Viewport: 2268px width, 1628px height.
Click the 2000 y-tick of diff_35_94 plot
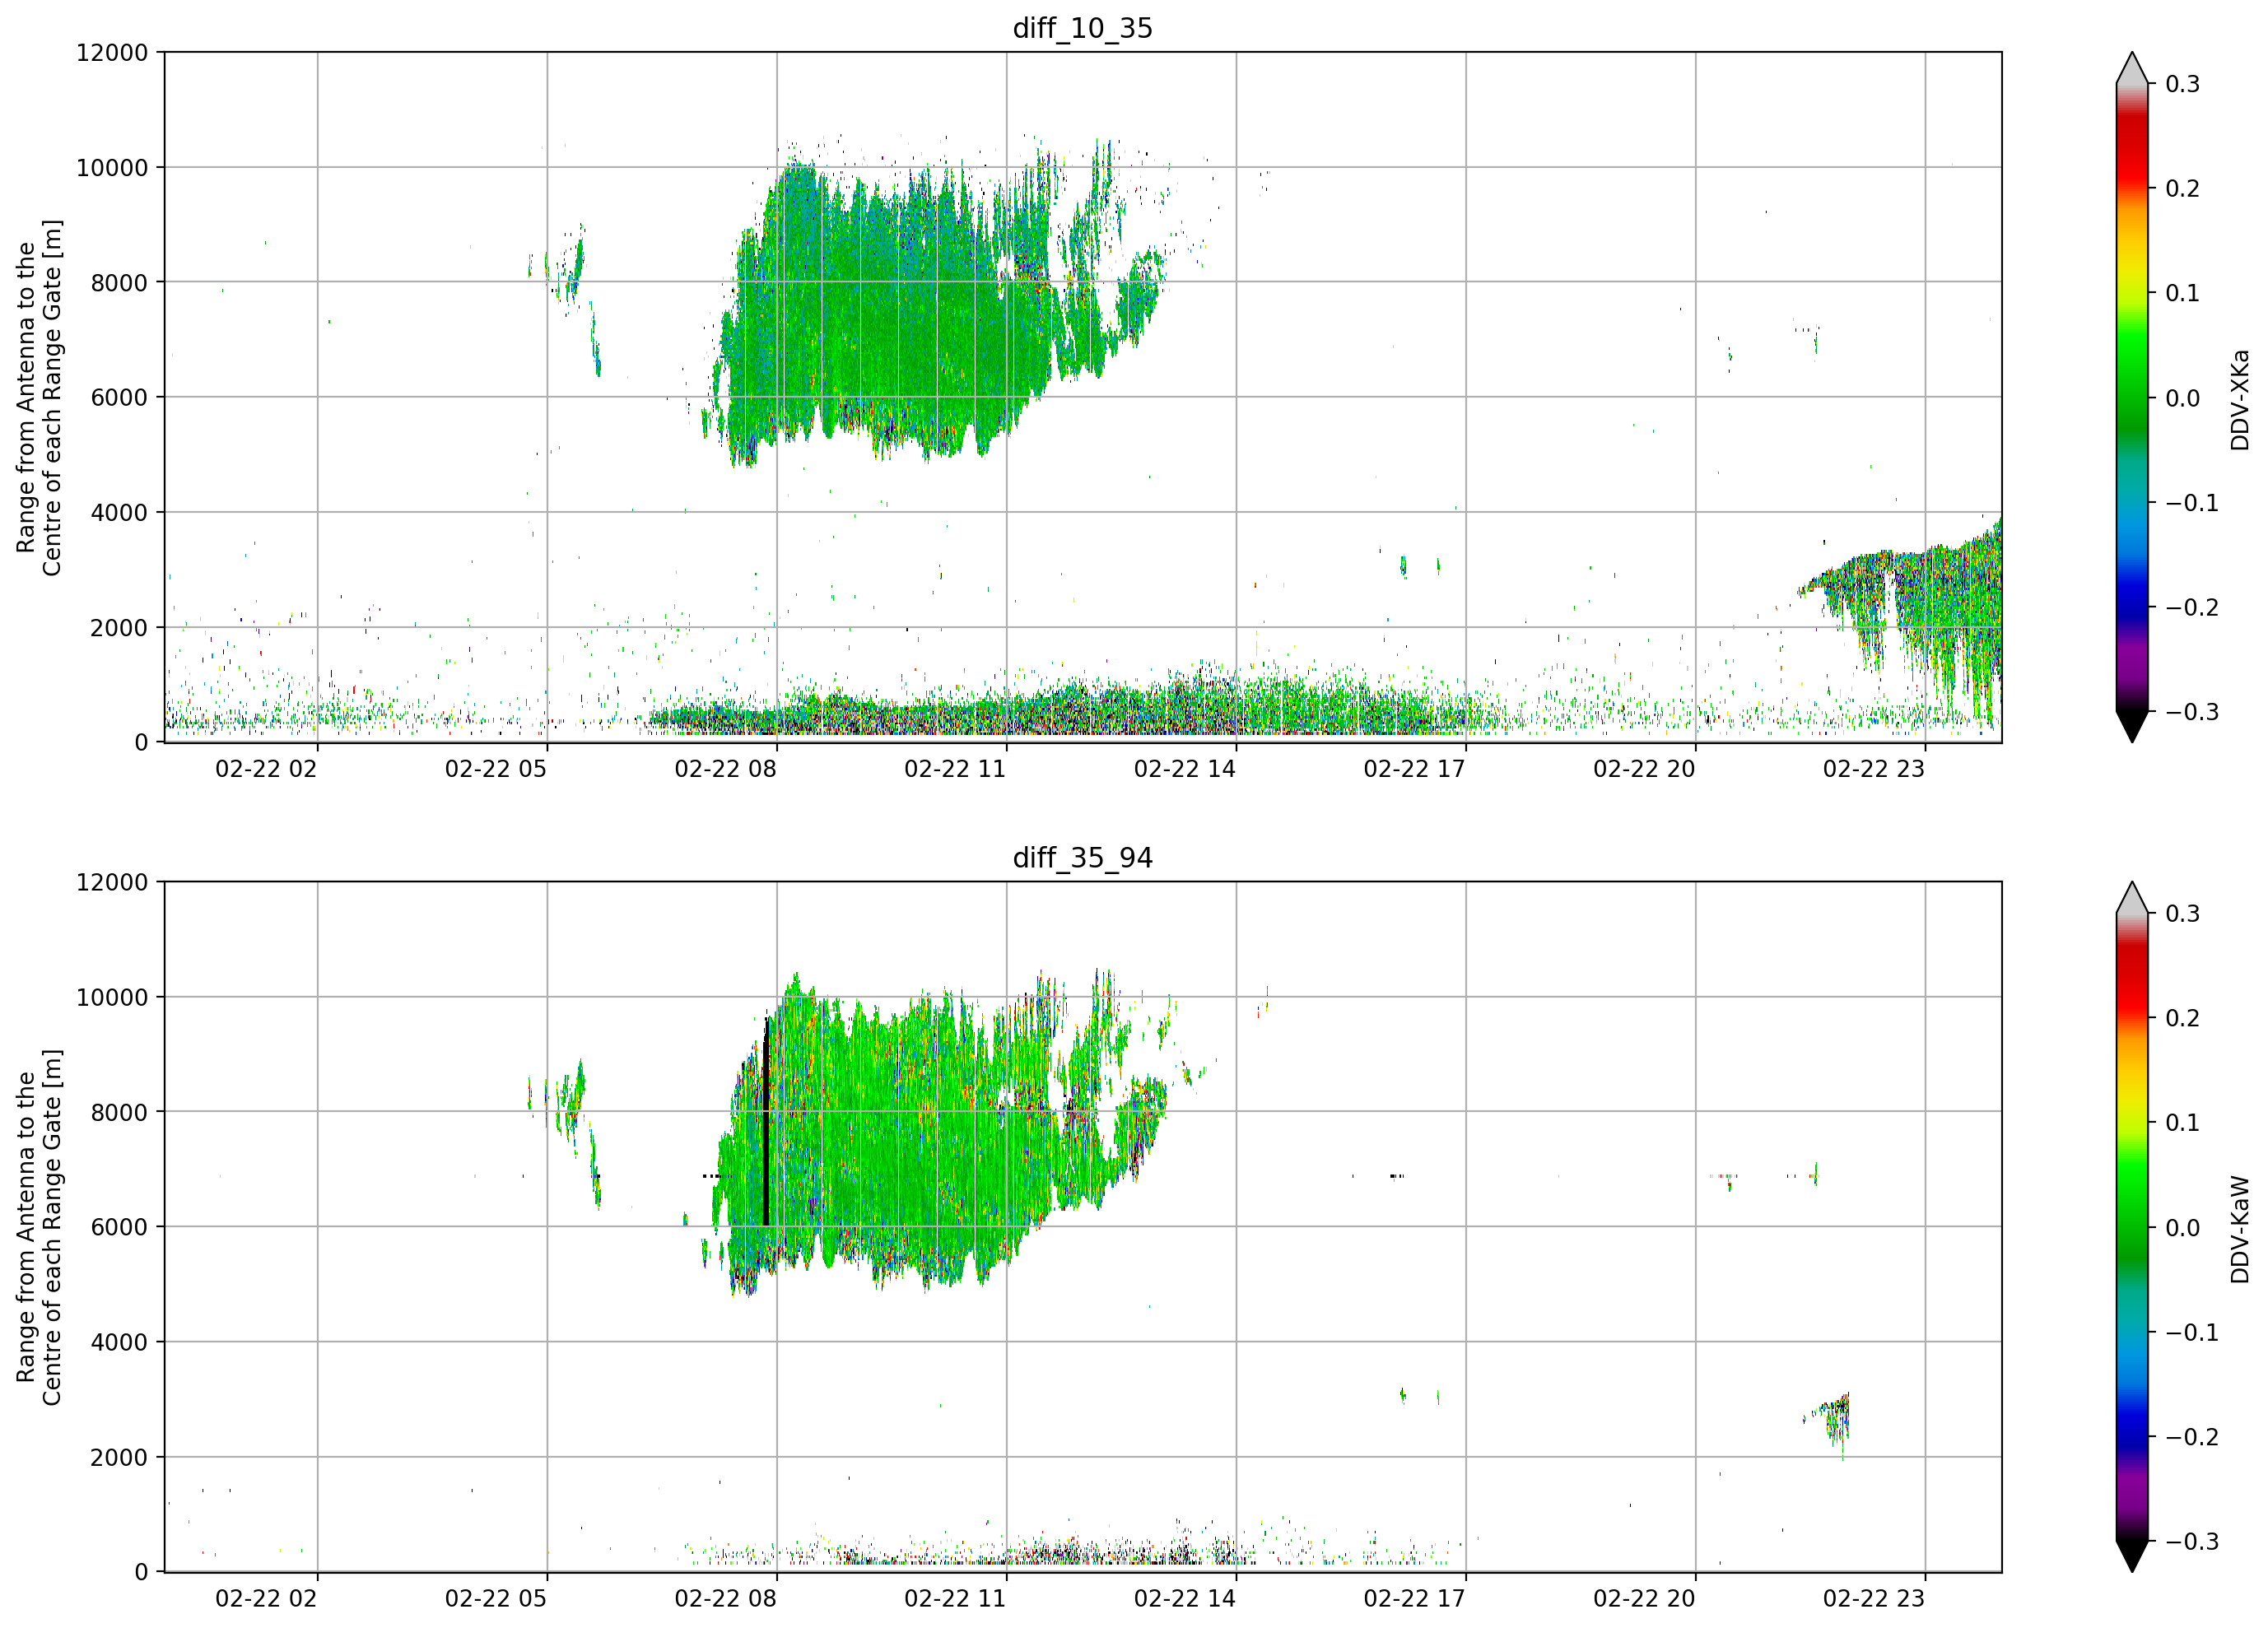tap(119, 1458)
